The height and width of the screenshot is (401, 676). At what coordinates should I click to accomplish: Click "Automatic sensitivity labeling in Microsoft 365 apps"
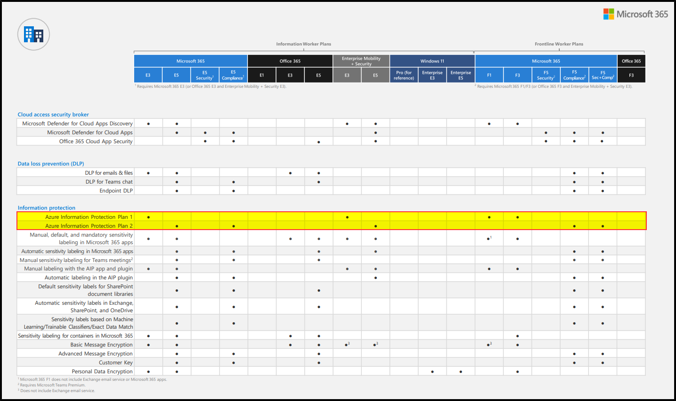77,251
